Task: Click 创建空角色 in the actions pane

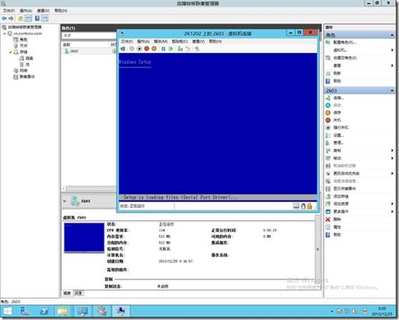Action: click(x=345, y=58)
